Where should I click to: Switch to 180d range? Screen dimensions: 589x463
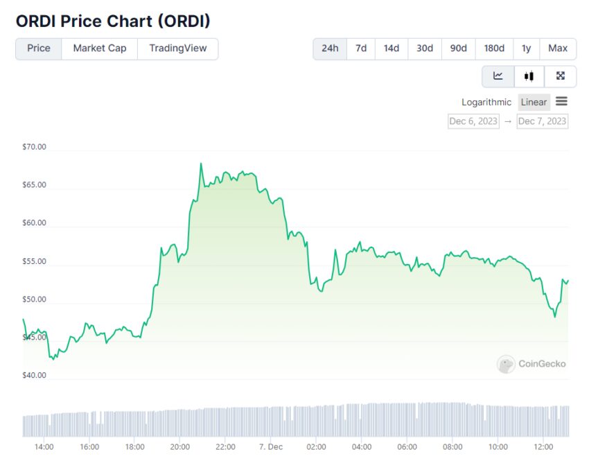[494, 49]
